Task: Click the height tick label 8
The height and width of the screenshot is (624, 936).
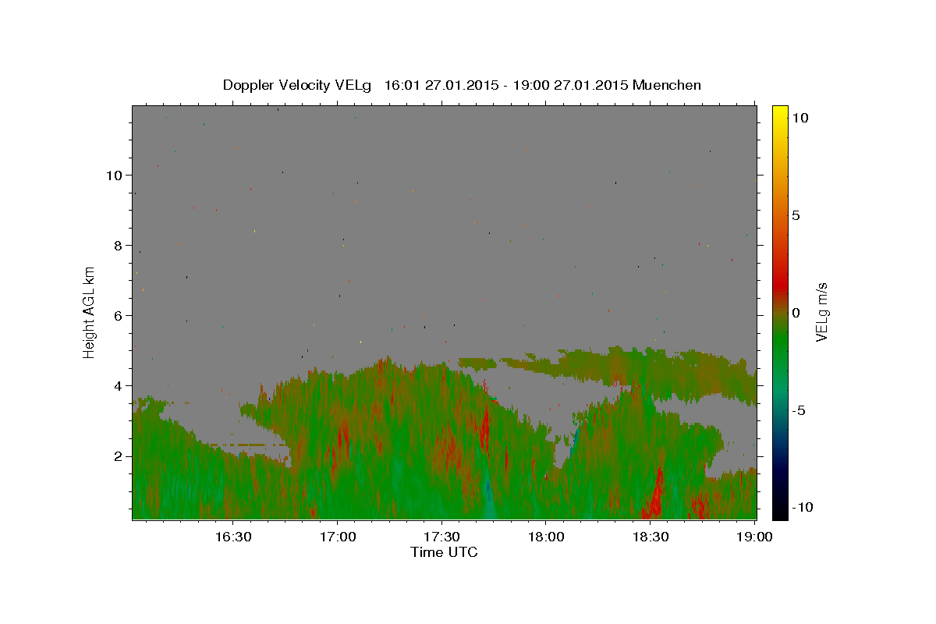Action: [117, 245]
